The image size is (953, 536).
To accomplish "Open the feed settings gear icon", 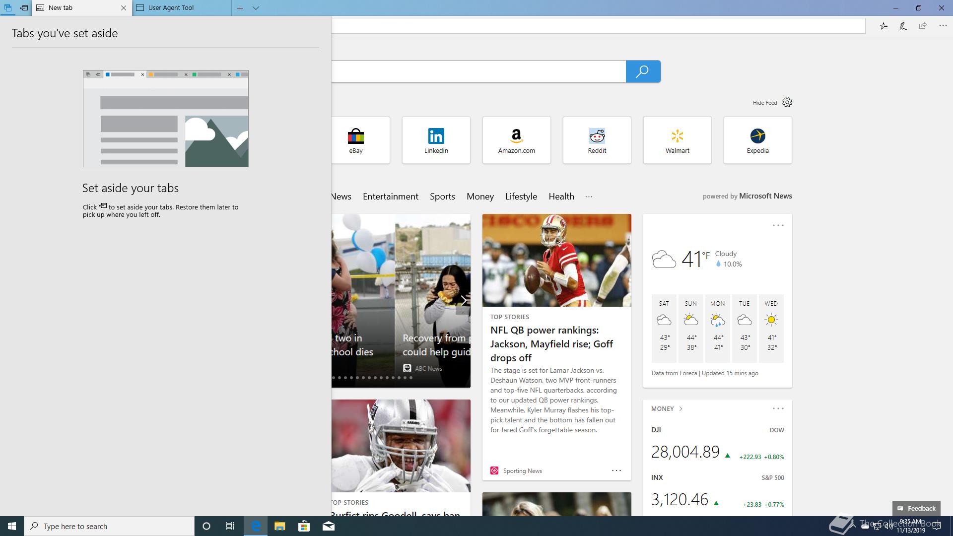I will pos(787,102).
